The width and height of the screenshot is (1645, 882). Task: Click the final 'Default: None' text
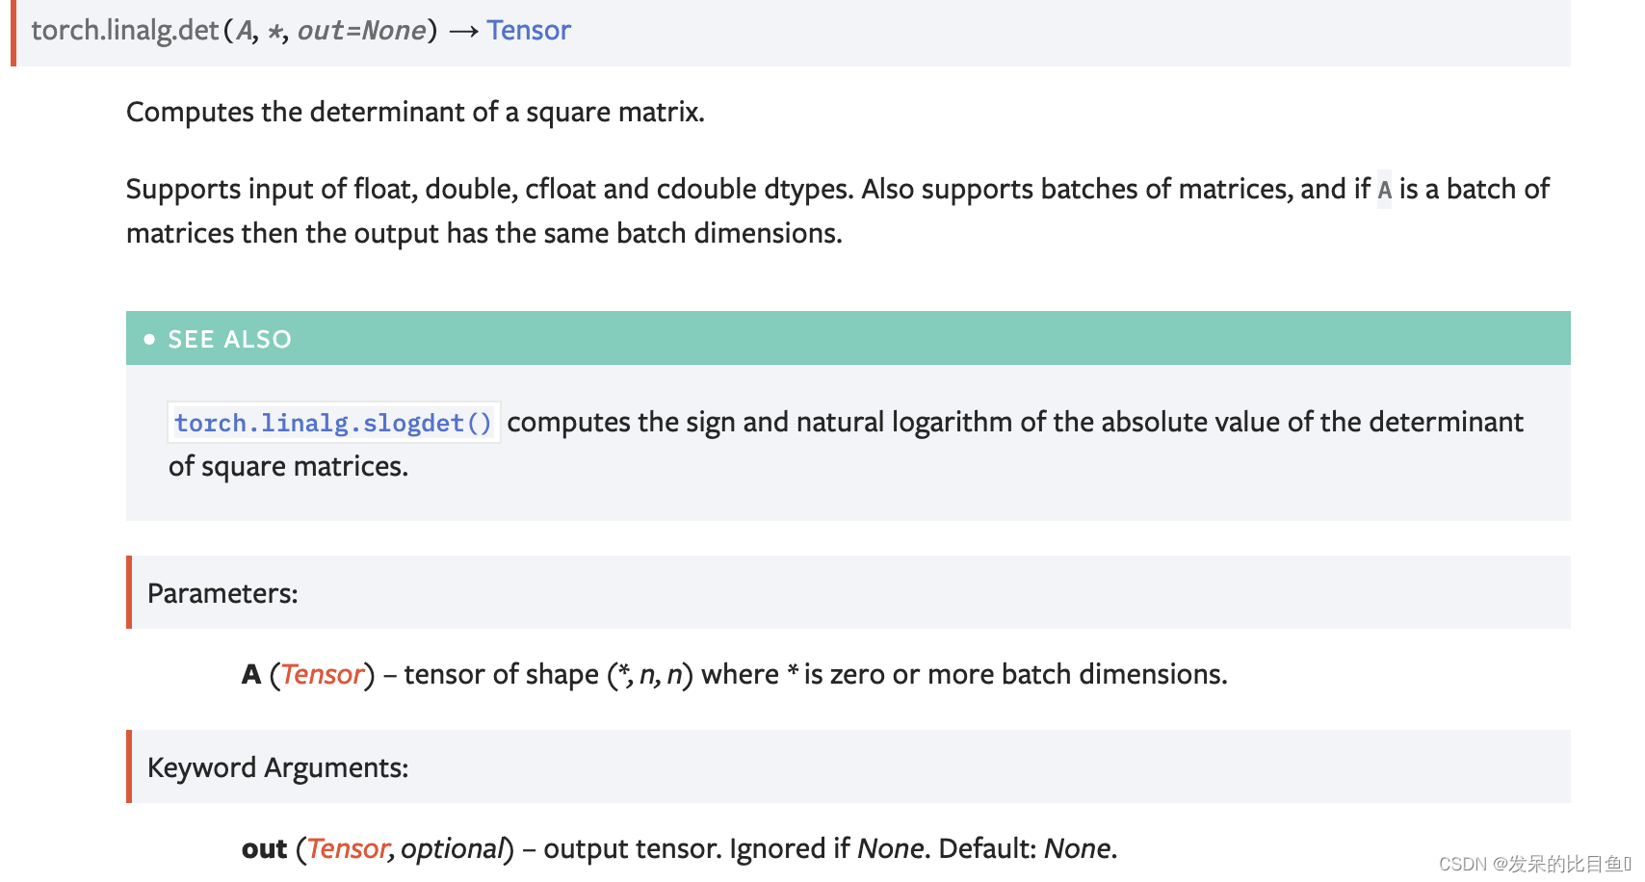pyautogui.click(x=1027, y=848)
